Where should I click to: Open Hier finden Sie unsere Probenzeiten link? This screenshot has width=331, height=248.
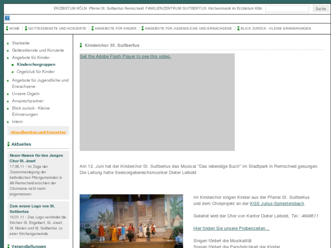point(231,228)
